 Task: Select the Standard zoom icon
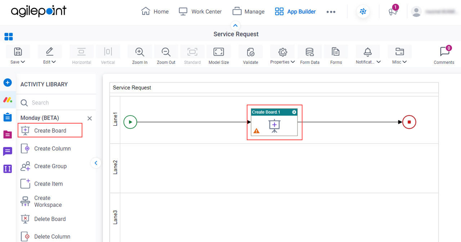[192, 52]
